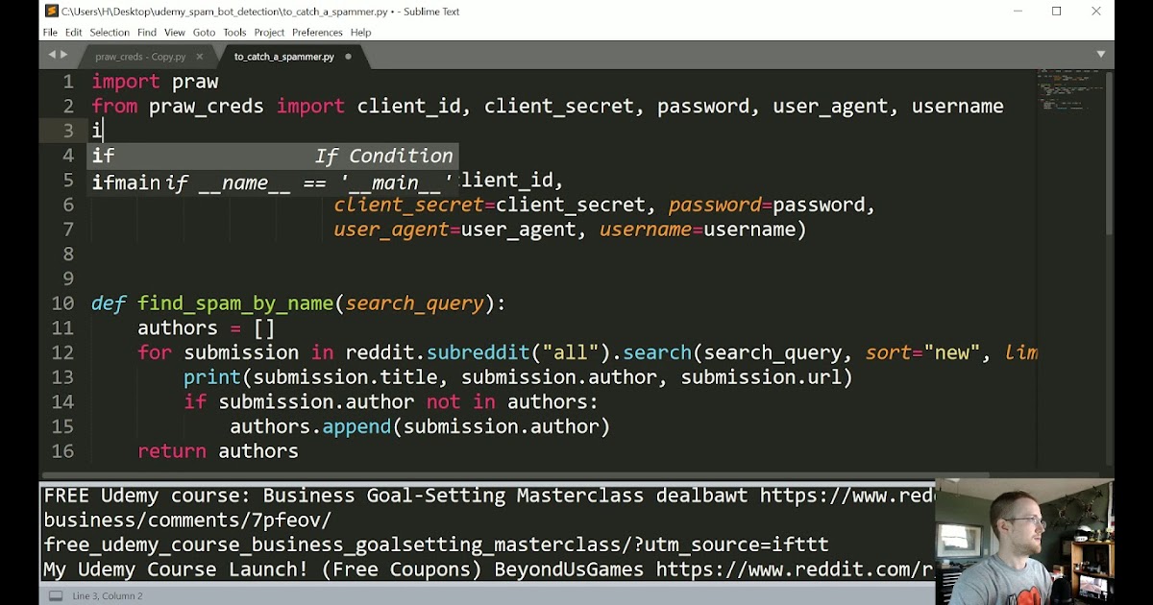
Task: Click 'user_agent=user_agent' on line 7
Action: coord(454,230)
